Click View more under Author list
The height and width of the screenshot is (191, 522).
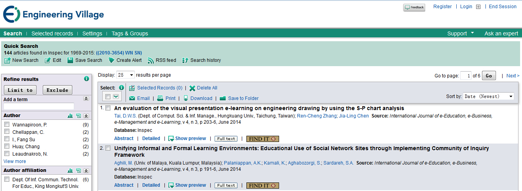coord(15,161)
